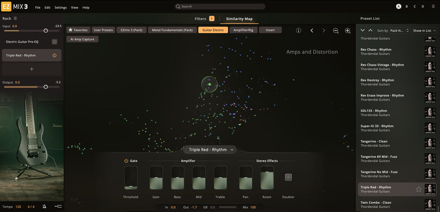Click the Search field

click(x=220, y=6)
